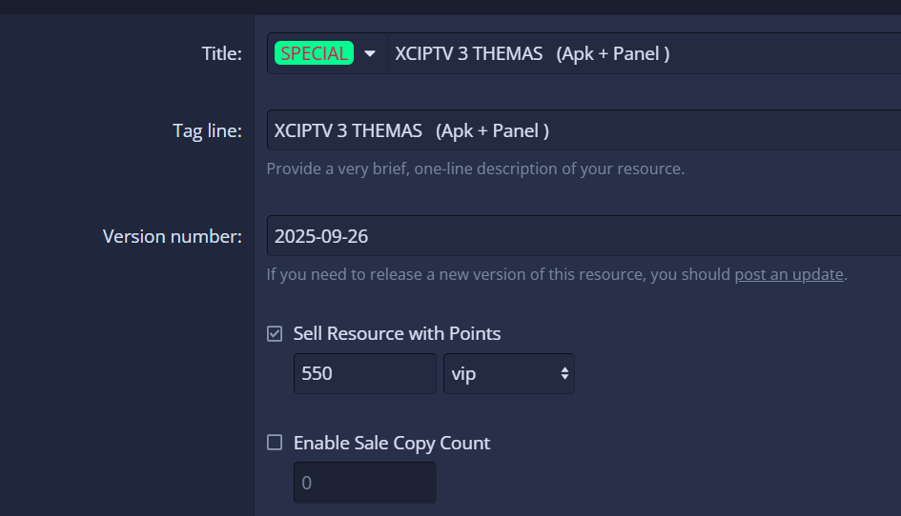Click the 'Enable Sale Copy Count' label text

point(392,443)
